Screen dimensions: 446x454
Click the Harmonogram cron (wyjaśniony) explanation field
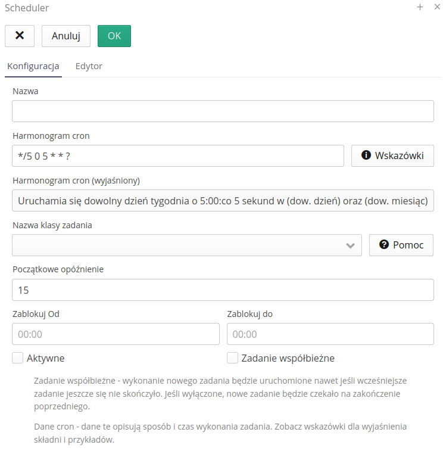pos(223,201)
